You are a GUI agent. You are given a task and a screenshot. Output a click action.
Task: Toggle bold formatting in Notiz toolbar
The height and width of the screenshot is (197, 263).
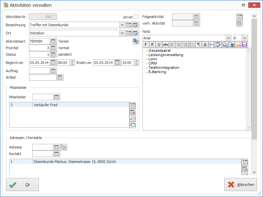click(x=146, y=45)
